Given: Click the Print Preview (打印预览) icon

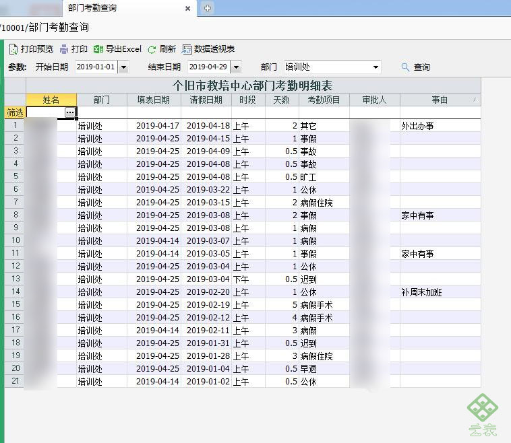Looking at the screenshot, I should [13, 49].
